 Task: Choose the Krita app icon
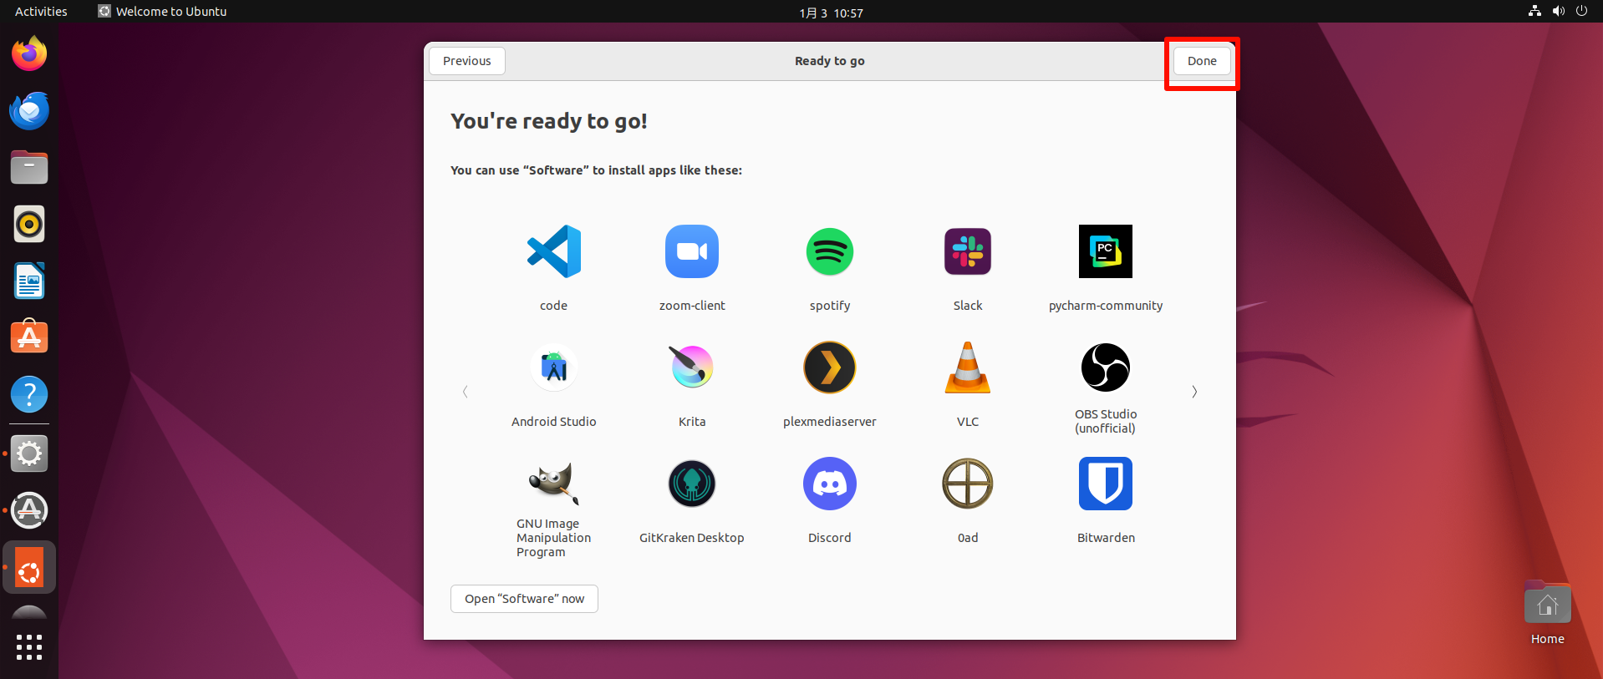(x=692, y=367)
